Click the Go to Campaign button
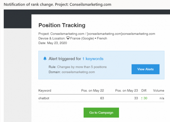 pos(101,113)
